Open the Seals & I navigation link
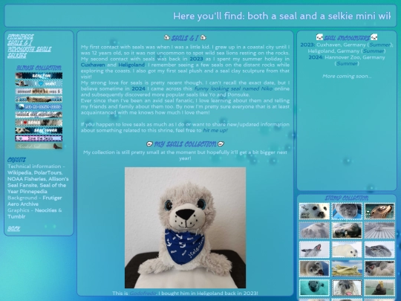 click(20, 43)
